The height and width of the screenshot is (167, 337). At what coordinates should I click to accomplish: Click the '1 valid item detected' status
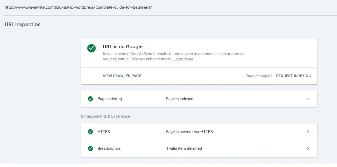coord(184,148)
